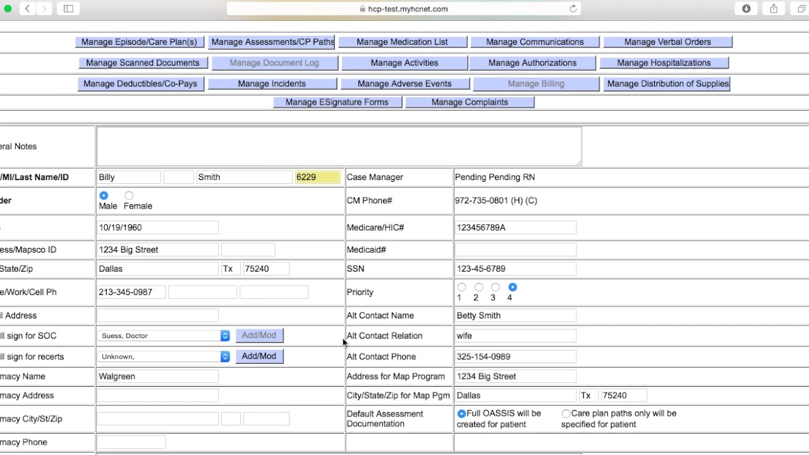Viewport: 809px width, 455px height.
Task: Edit home phone 213-345-0987
Action: point(131,292)
